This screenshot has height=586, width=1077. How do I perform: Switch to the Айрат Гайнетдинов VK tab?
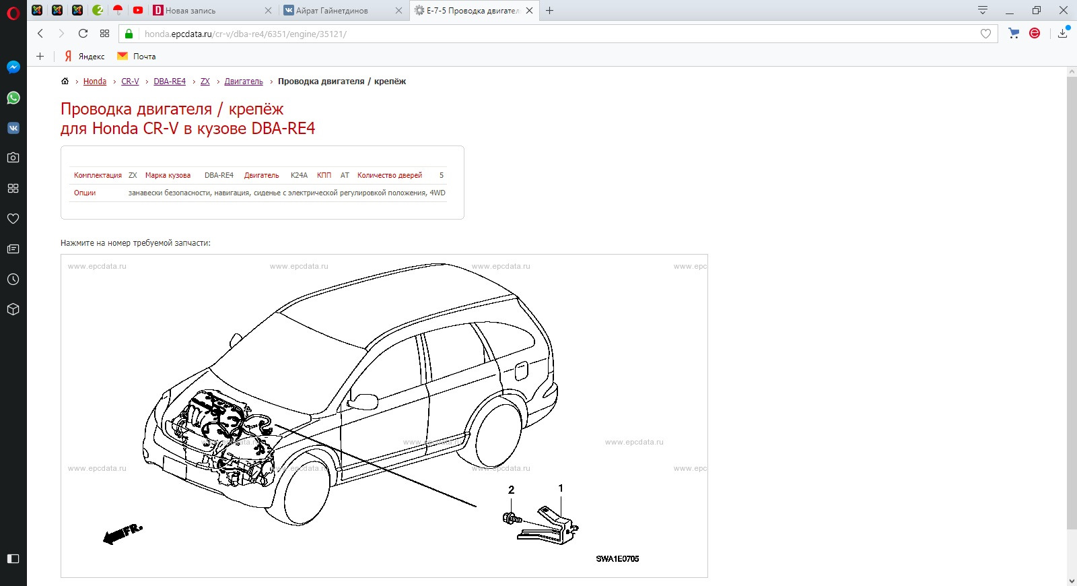[x=343, y=11]
